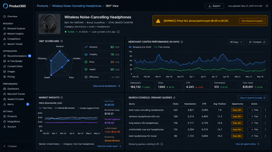Click View in Search Console button
Image resolution: width=272 pixels, height=152 pixels.
click(x=253, y=98)
